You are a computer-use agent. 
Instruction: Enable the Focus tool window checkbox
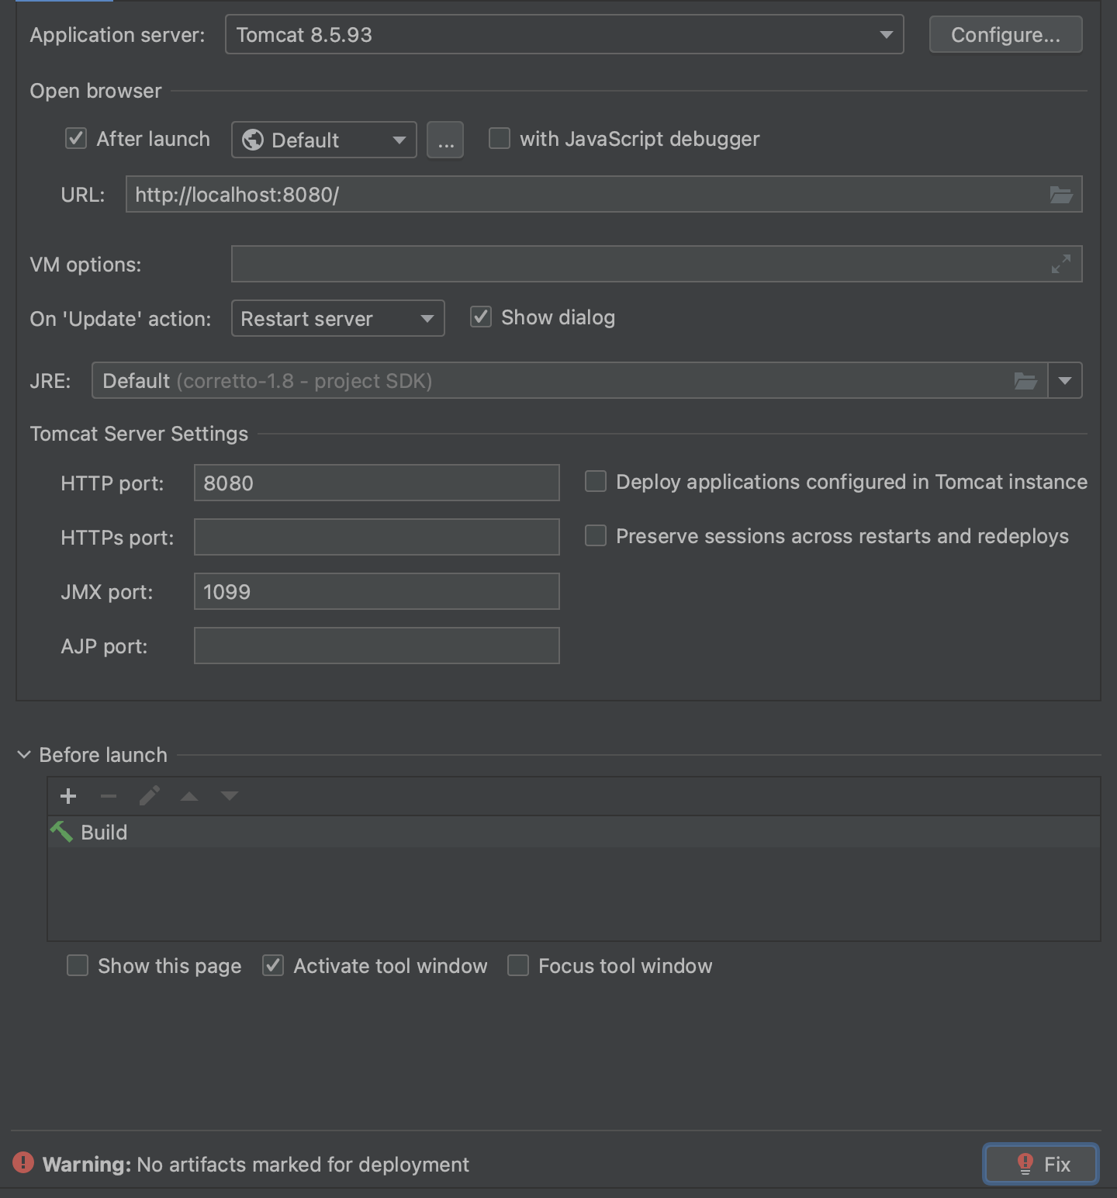coord(518,965)
